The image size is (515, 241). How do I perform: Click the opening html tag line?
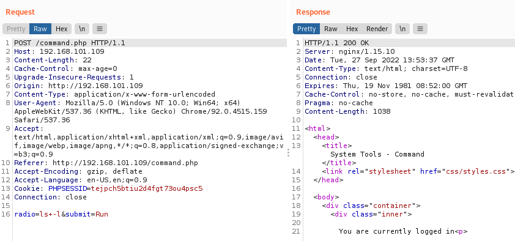317,128
